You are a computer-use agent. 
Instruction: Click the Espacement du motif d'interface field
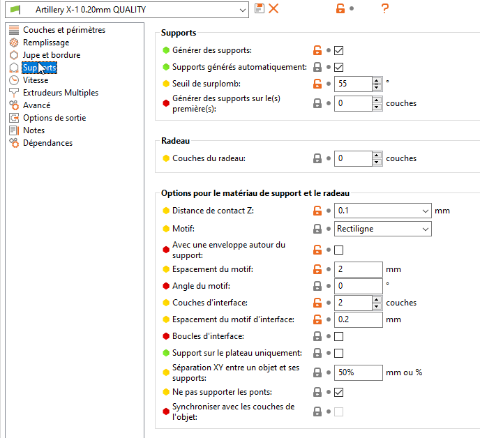click(x=358, y=319)
